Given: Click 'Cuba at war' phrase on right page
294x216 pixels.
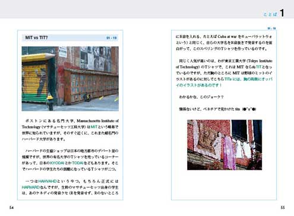Looking at the screenshot, I should click(227, 37).
